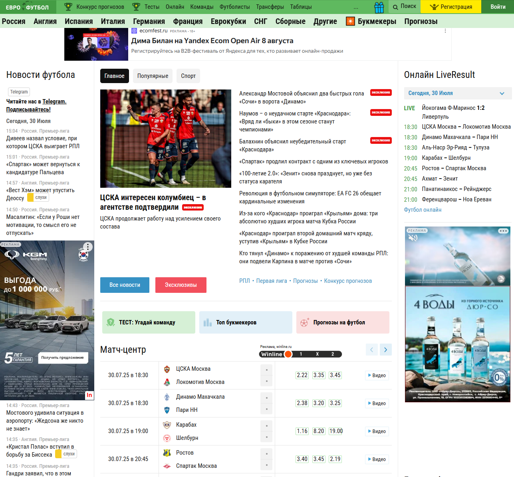Click odds 3.45 draw in Ростов match
The height and width of the screenshot is (477, 514).
point(319,459)
